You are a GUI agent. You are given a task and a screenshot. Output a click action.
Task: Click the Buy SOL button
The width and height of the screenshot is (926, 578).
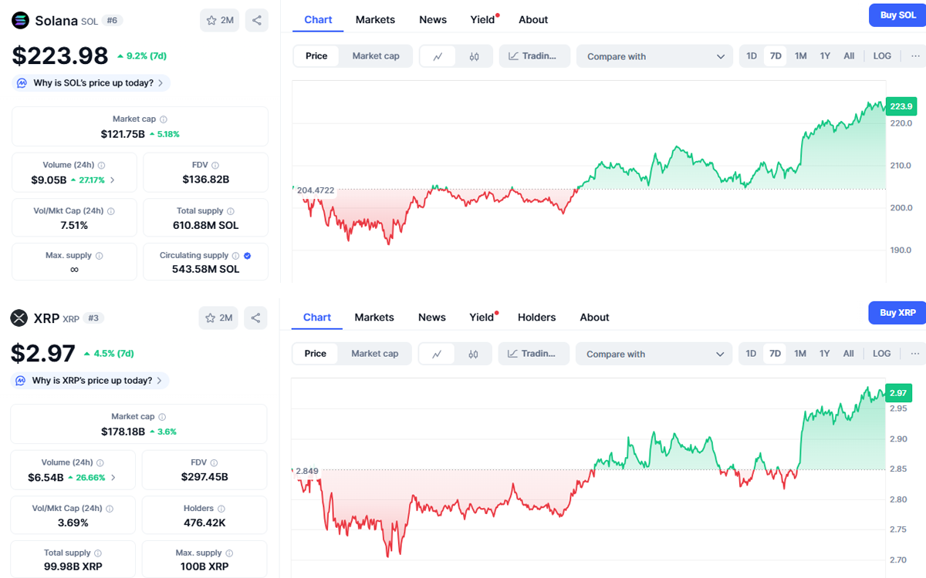897,15
